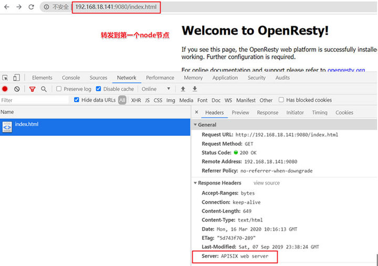Filter requests by Doc

216,100
